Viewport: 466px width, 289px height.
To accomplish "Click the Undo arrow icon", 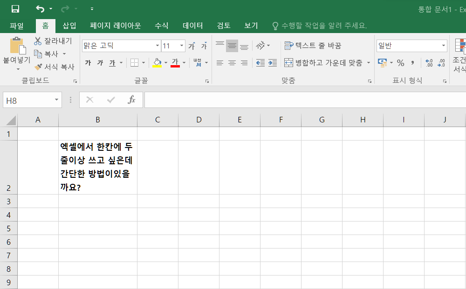I will click(x=40, y=9).
